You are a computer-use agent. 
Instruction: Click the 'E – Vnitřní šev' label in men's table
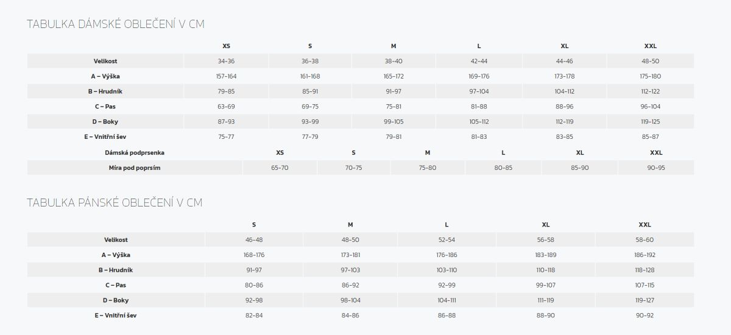[116, 315]
